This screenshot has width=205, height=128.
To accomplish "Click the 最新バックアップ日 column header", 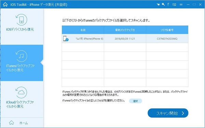I will [125, 30].
